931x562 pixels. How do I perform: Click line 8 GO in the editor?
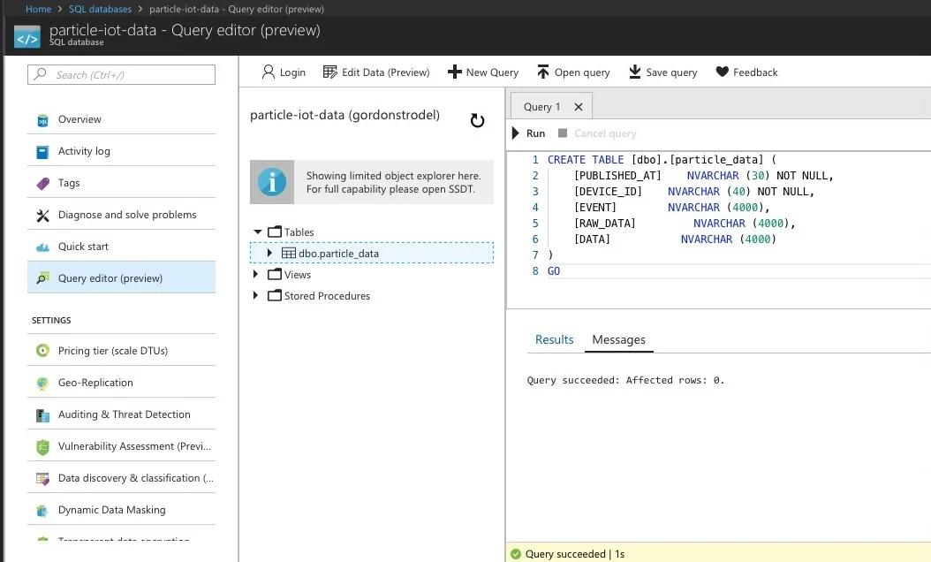tap(553, 271)
